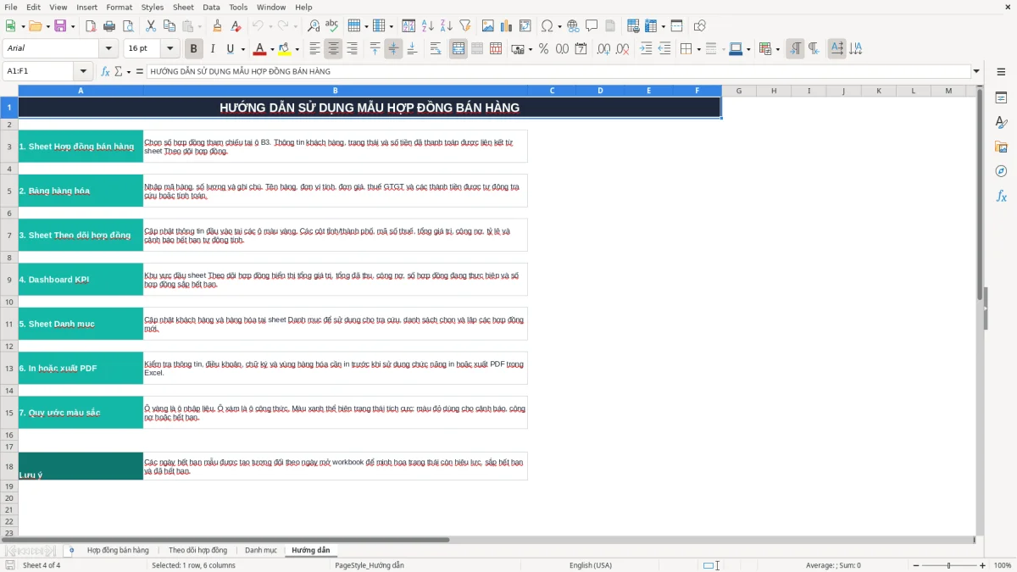Run the spelling check
The width and height of the screenshot is (1017, 572).
pyautogui.click(x=332, y=26)
